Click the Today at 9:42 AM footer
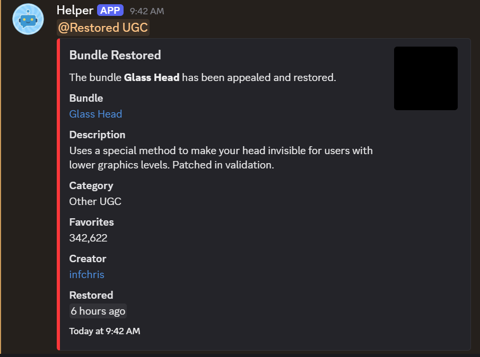The width and height of the screenshot is (480, 357). pos(104,331)
